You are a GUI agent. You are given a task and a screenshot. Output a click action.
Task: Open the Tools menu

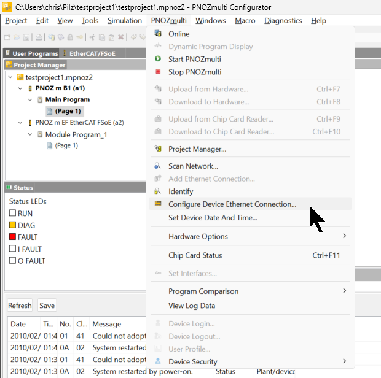[90, 21]
